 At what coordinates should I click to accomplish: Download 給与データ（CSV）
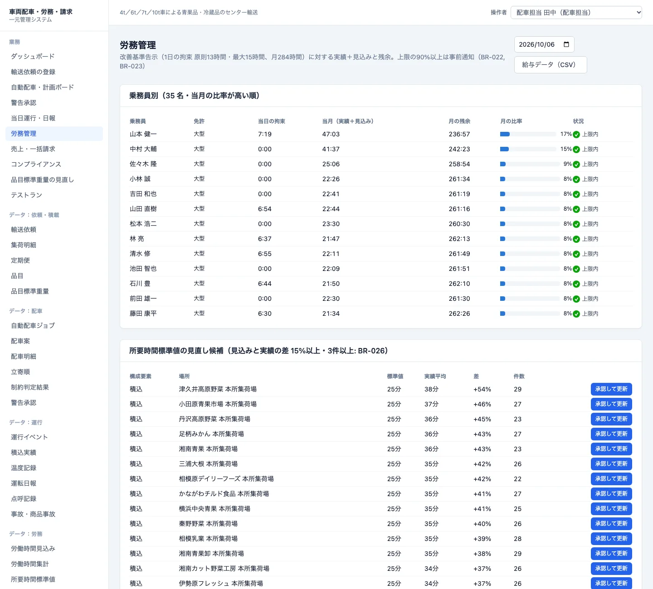click(x=551, y=65)
